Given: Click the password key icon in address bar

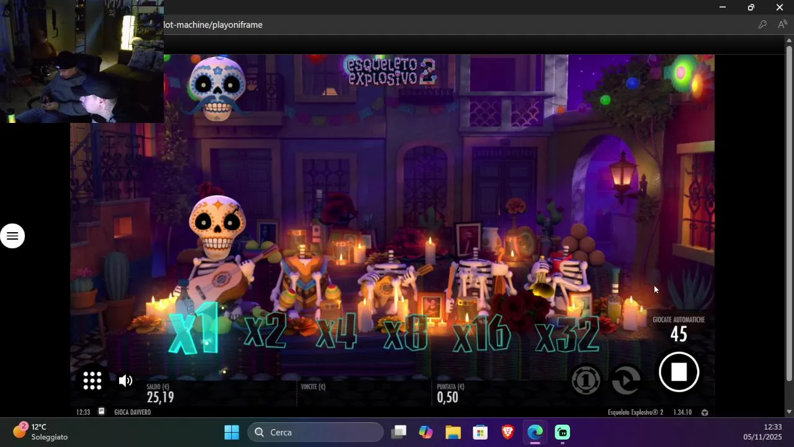Looking at the screenshot, I should pos(762,25).
